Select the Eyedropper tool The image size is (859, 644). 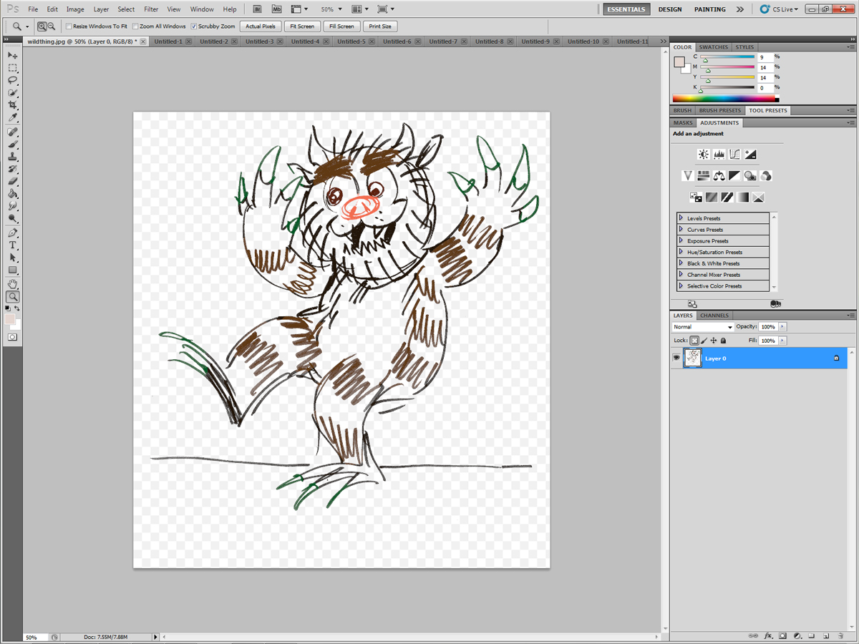13,117
